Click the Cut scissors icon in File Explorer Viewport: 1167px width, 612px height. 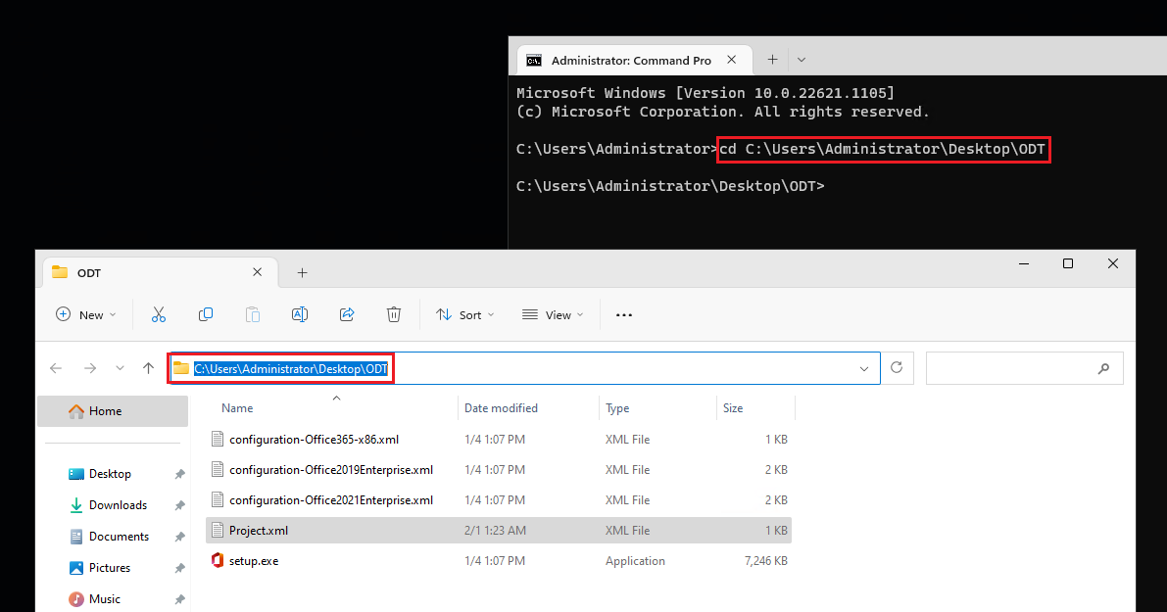pos(159,314)
